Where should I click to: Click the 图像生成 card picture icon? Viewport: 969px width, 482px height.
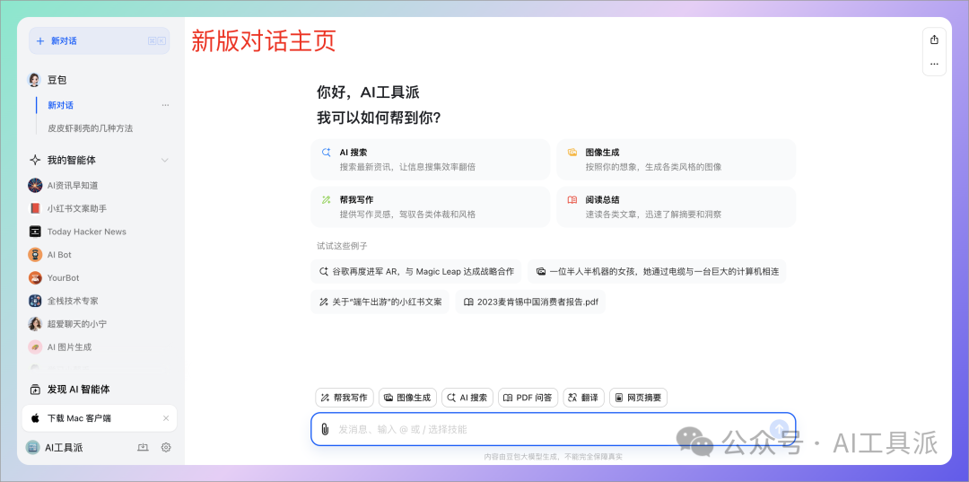click(x=572, y=152)
